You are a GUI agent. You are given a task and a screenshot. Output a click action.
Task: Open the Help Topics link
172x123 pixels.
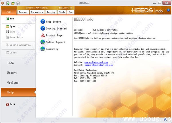(x=53, y=22)
